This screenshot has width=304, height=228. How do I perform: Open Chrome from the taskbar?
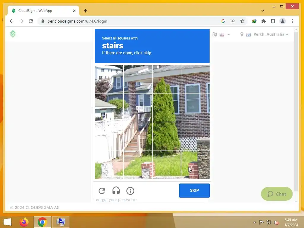click(42, 222)
